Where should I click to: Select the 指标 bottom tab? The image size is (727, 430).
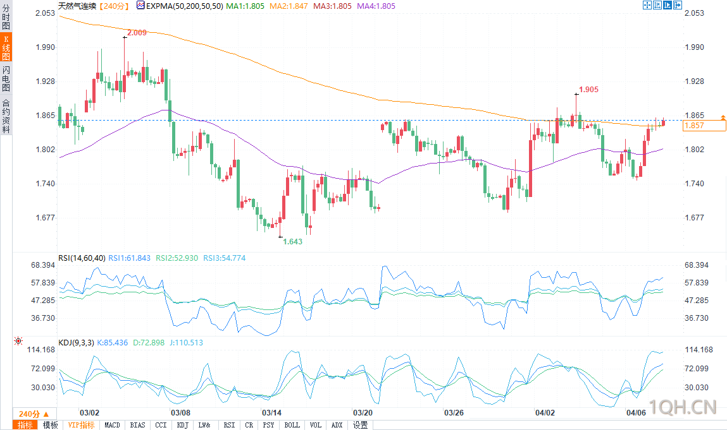click(x=25, y=425)
